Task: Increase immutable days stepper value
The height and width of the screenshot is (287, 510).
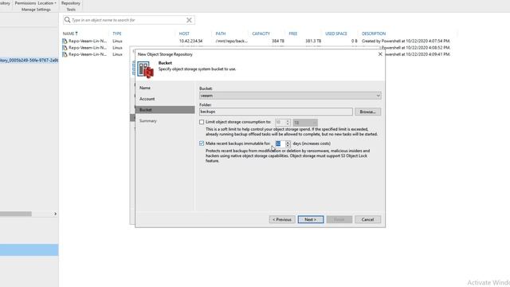Action: coord(288,142)
